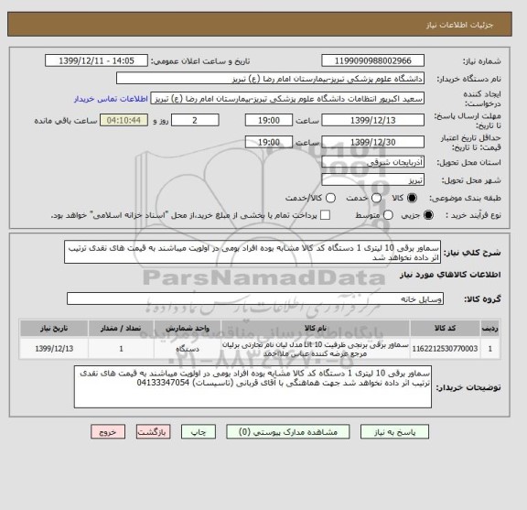527x510 pixels.
Task: Click the delivery province field آذربایجان شرقی
Action: click(372, 162)
